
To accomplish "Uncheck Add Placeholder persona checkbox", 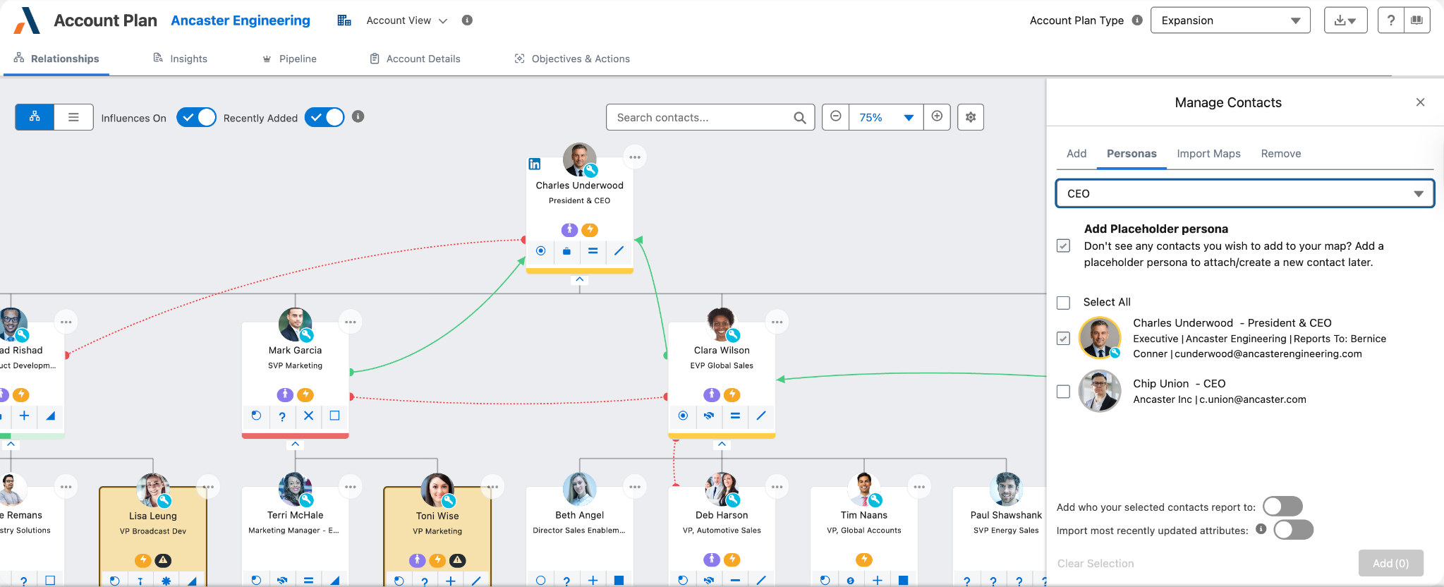I will (x=1064, y=246).
